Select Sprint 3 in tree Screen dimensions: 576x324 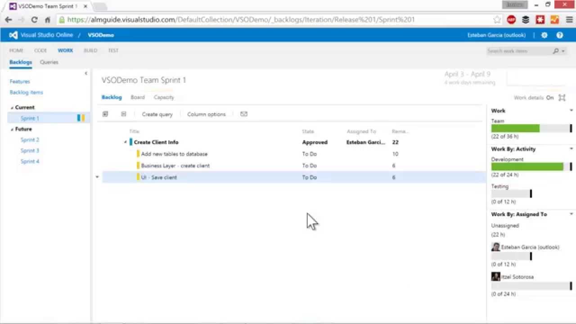(x=30, y=151)
